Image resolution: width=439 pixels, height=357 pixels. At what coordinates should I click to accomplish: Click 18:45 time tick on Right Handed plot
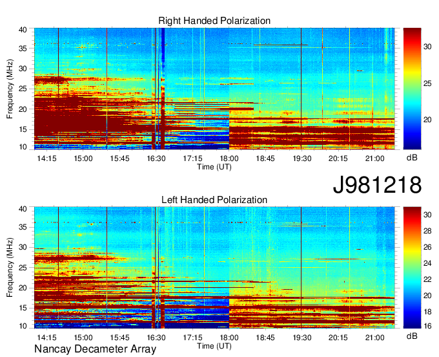pyautogui.click(x=265, y=158)
